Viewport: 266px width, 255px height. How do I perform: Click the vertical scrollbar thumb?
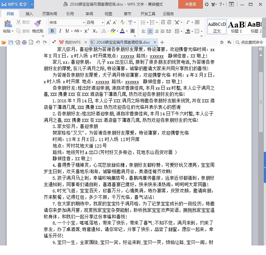pos(261,102)
